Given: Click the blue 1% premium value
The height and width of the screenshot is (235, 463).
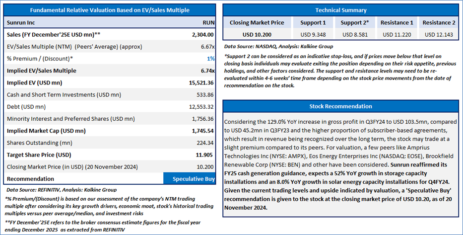Looking at the screenshot, I should 210,59.
